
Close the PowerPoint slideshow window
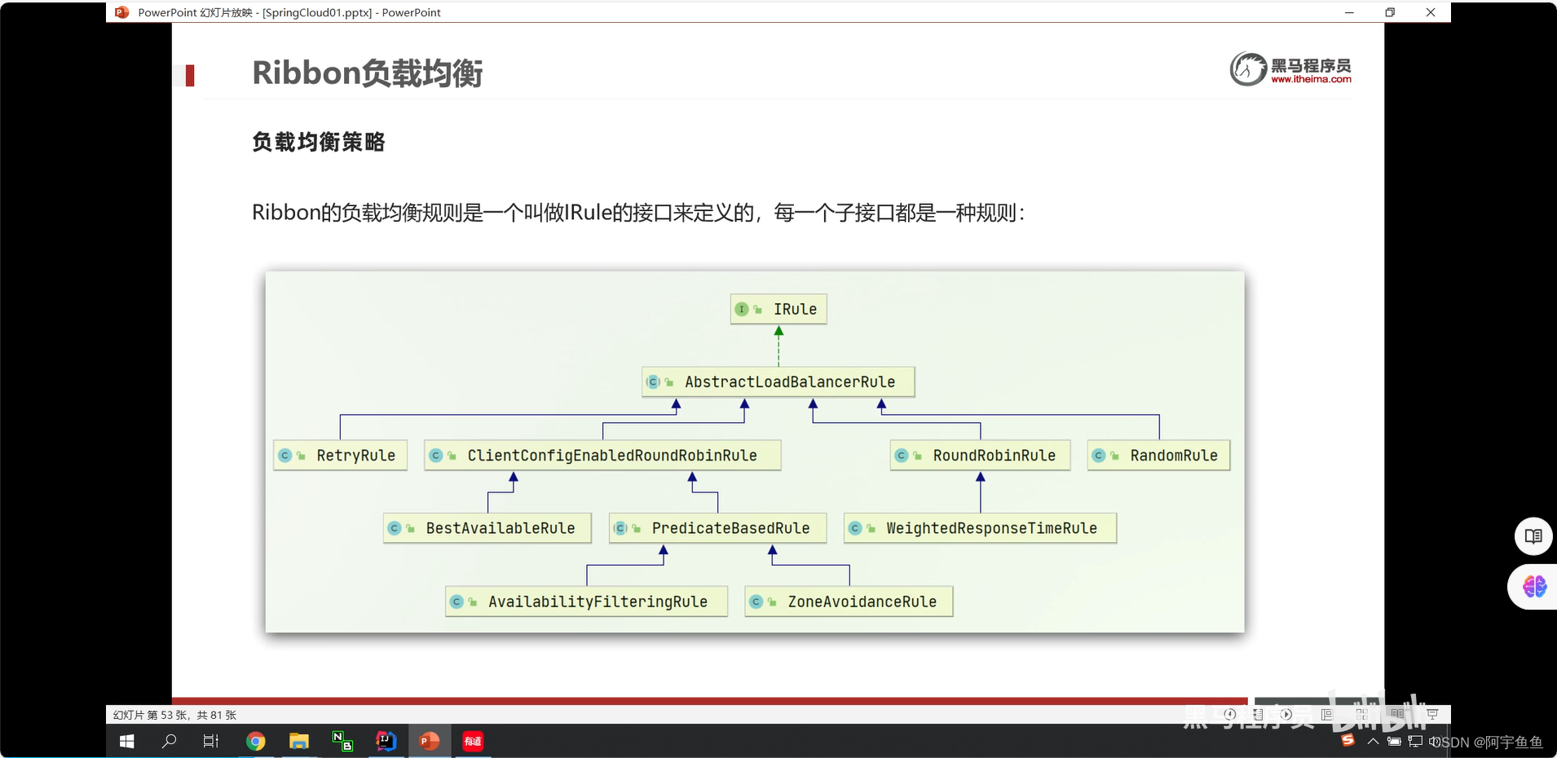point(1431,12)
